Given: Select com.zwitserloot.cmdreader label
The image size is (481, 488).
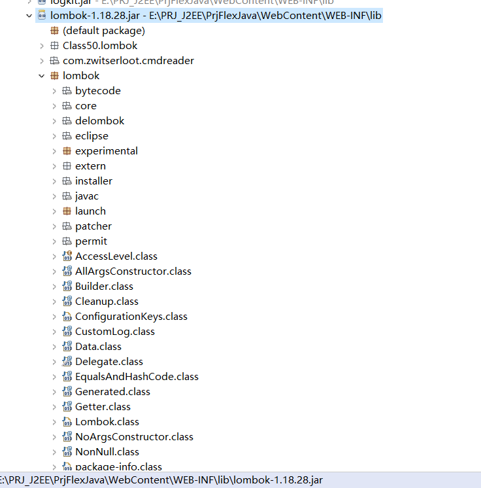Looking at the screenshot, I should [x=128, y=61].
